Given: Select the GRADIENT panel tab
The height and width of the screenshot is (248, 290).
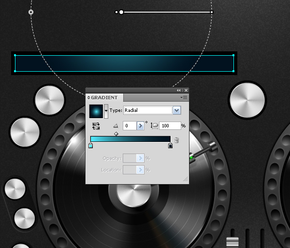Looking at the screenshot, I should tap(104, 97).
